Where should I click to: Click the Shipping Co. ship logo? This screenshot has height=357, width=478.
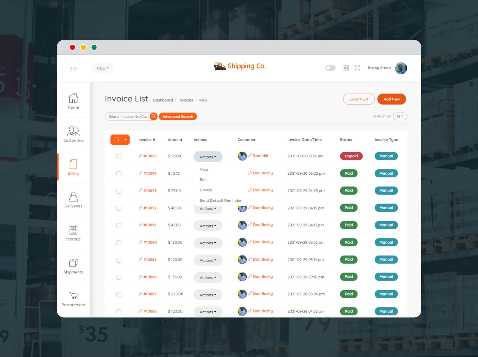tap(220, 66)
